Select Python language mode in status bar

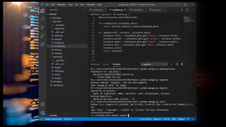point(181,119)
